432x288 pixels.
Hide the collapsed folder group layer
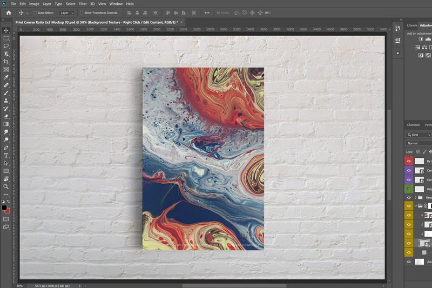[409, 198]
